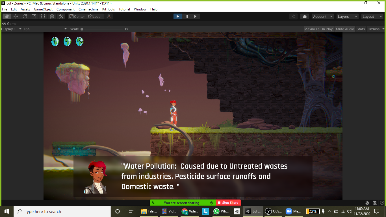This screenshot has width=386, height=217.
Task: Open the Component menu
Action: coord(66,9)
